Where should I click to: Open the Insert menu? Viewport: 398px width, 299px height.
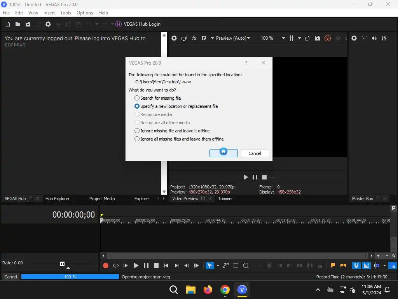pyautogui.click(x=49, y=13)
